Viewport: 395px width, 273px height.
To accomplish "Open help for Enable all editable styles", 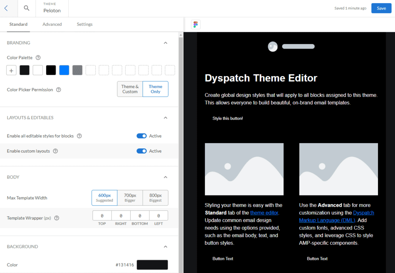I will point(79,136).
